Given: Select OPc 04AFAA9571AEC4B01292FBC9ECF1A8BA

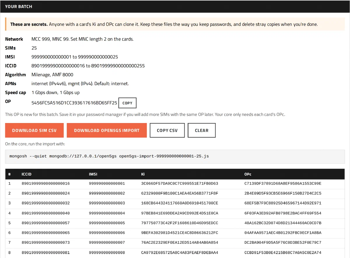Looking at the screenshot, I should coord(283,233).
